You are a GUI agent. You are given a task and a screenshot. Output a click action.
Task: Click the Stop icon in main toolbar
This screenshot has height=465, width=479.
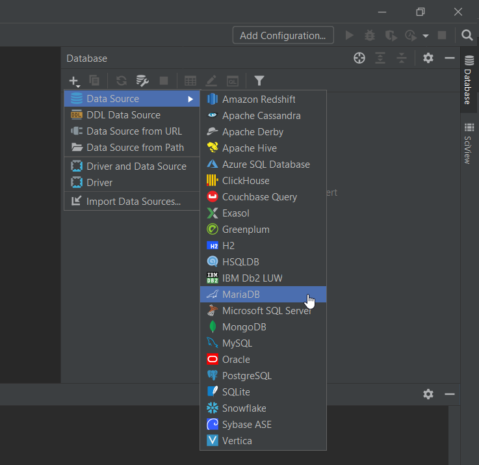click(x=442, y=35)
